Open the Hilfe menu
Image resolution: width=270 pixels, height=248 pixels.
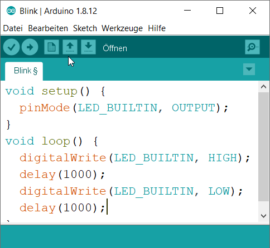157,28
